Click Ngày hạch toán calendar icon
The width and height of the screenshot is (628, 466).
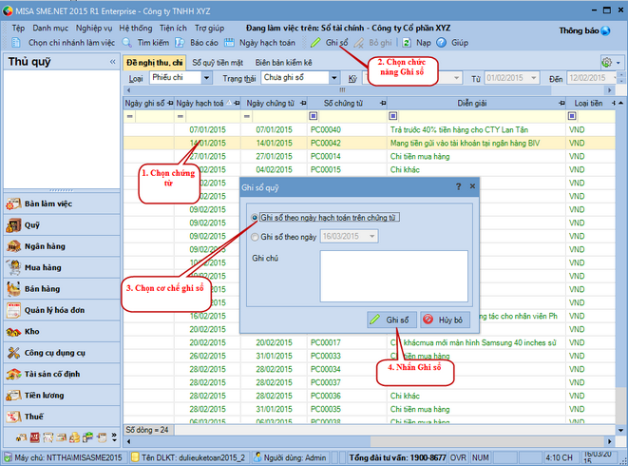pyautogui.click(x=229, y=43)
